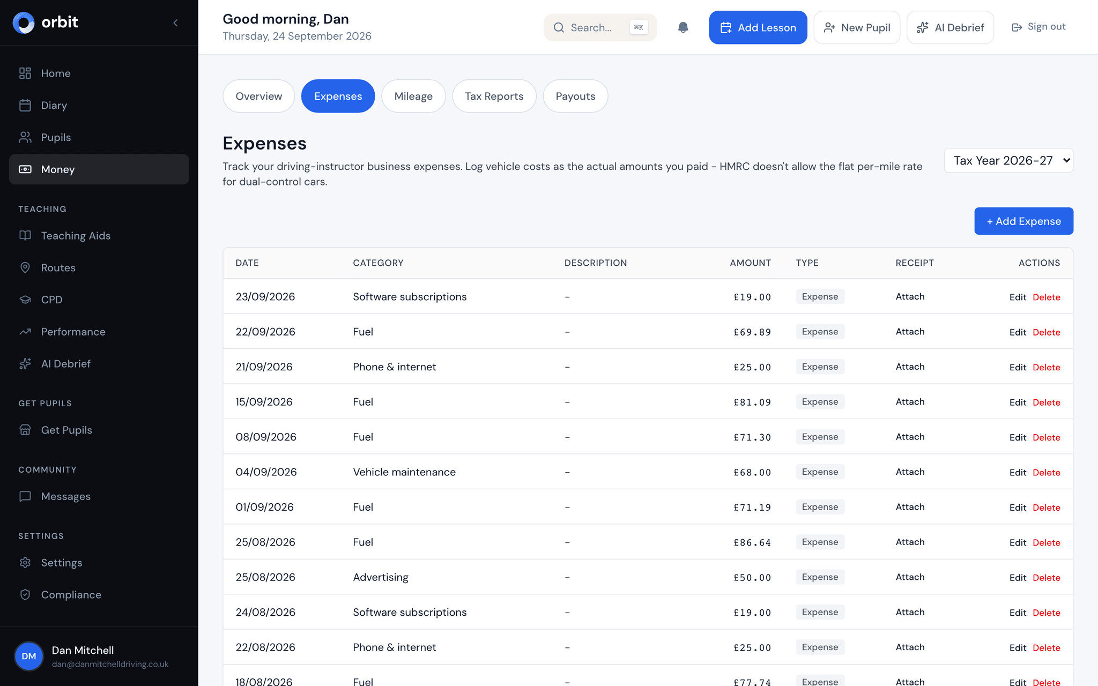Attach receipt to 25/08/2026 Advertising expense
Image resolution: width=1098 pixels, height=686 pixels.
(910, 577)
